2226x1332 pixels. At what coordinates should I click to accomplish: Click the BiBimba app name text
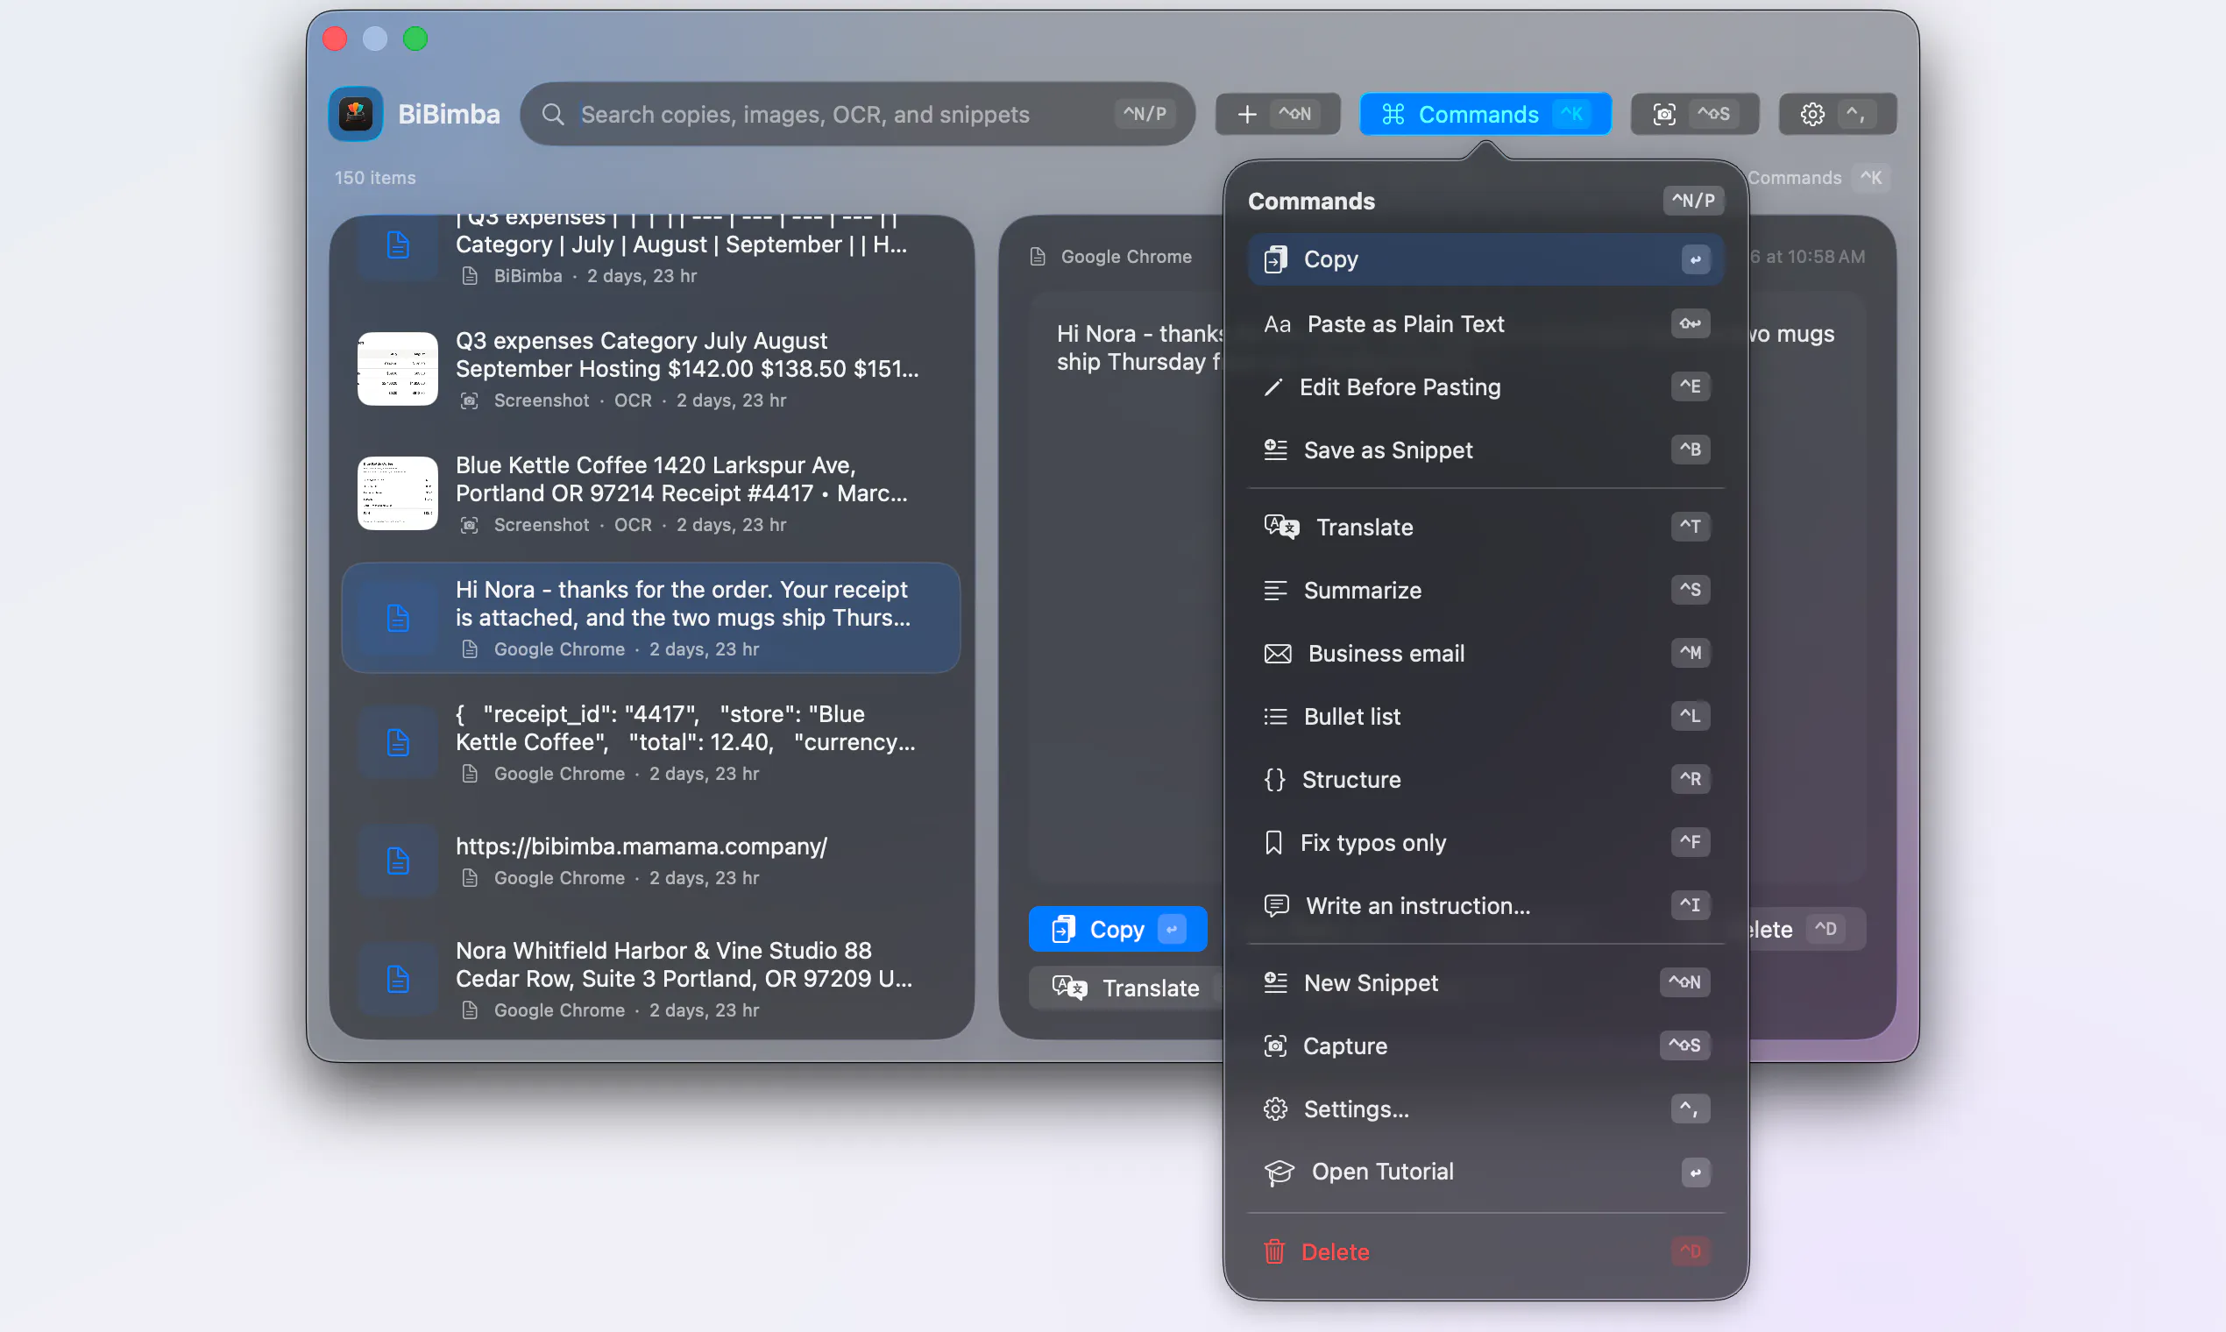(449, 114)
